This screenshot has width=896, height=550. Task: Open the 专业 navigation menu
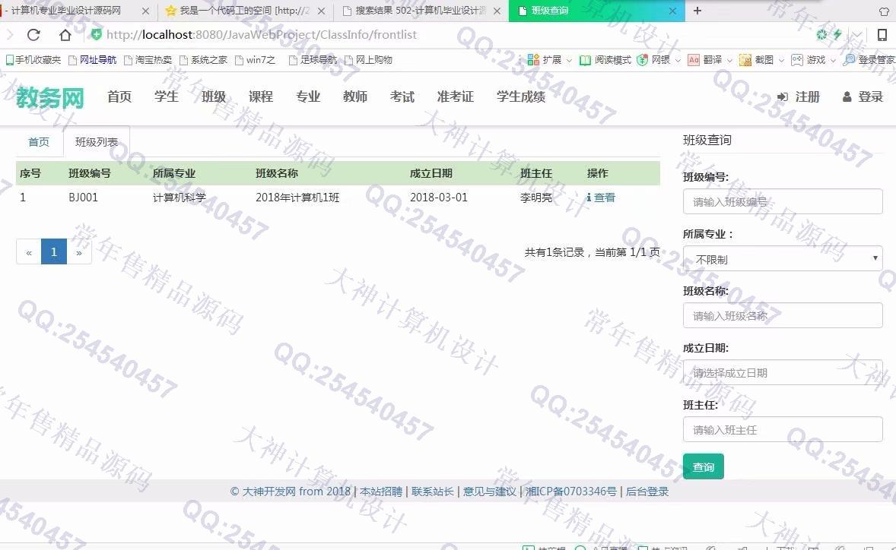click(x=308, y=97)
